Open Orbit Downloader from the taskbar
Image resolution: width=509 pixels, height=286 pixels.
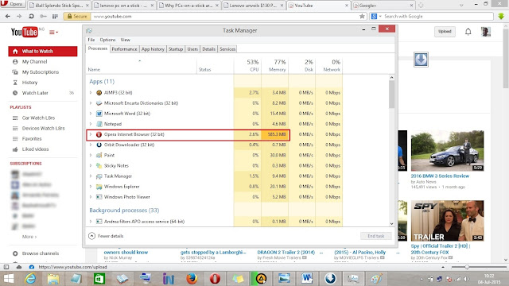tap(330, 279)
